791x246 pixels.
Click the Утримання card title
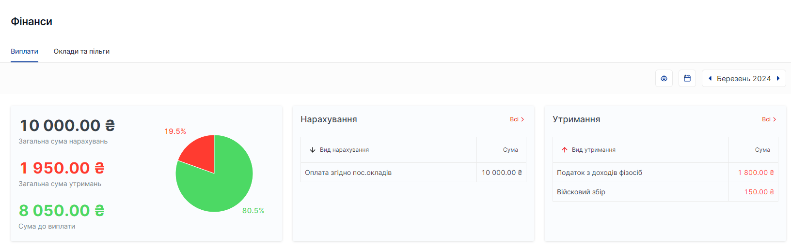point(576,119)
